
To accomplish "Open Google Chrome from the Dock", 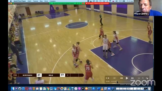I will pos(48,89).
